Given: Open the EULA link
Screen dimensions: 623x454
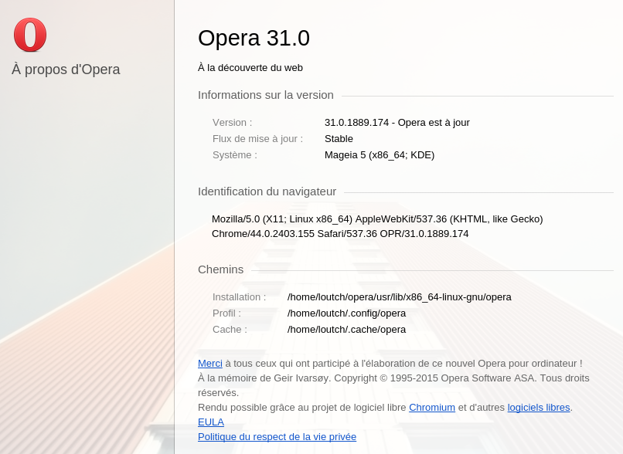Looking at the screenshot, I should pyautogui.click(x=211, y=422).
